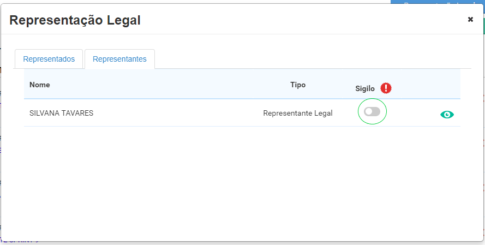Click empty dialog body below the table
Image resolution: width=485 pixels, height=245 pixels.
[x=240, y=180]
